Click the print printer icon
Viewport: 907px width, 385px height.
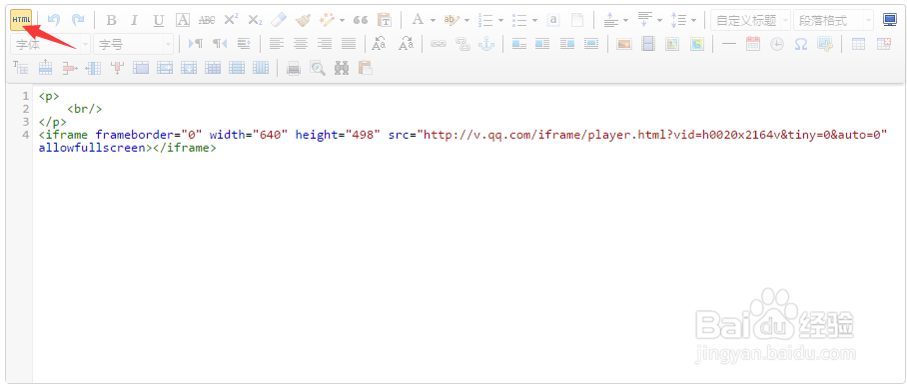[x=294, y=68]
